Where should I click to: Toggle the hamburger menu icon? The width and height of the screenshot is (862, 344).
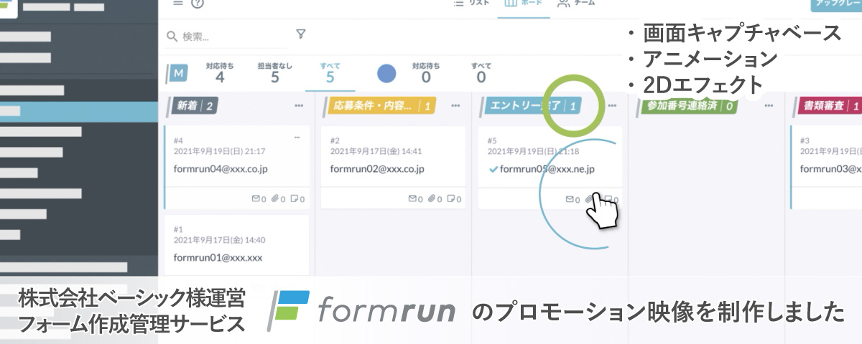coord(178,3)
